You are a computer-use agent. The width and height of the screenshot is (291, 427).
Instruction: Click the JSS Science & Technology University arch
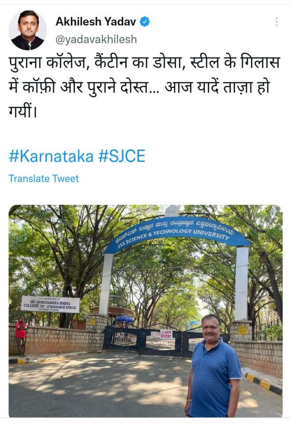pyautogui.click(x=177, y=234)
